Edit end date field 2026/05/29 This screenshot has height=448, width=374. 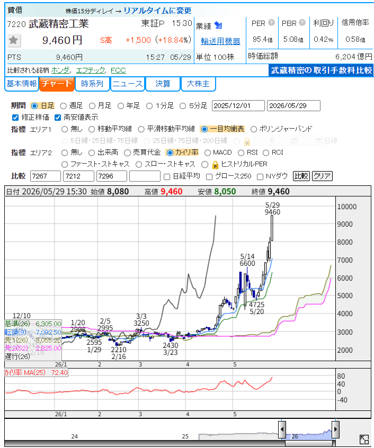pos(293,106)
